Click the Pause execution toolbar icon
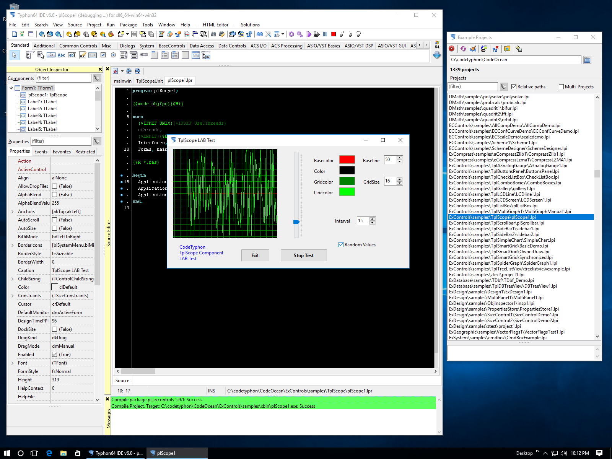 (325, 34)
